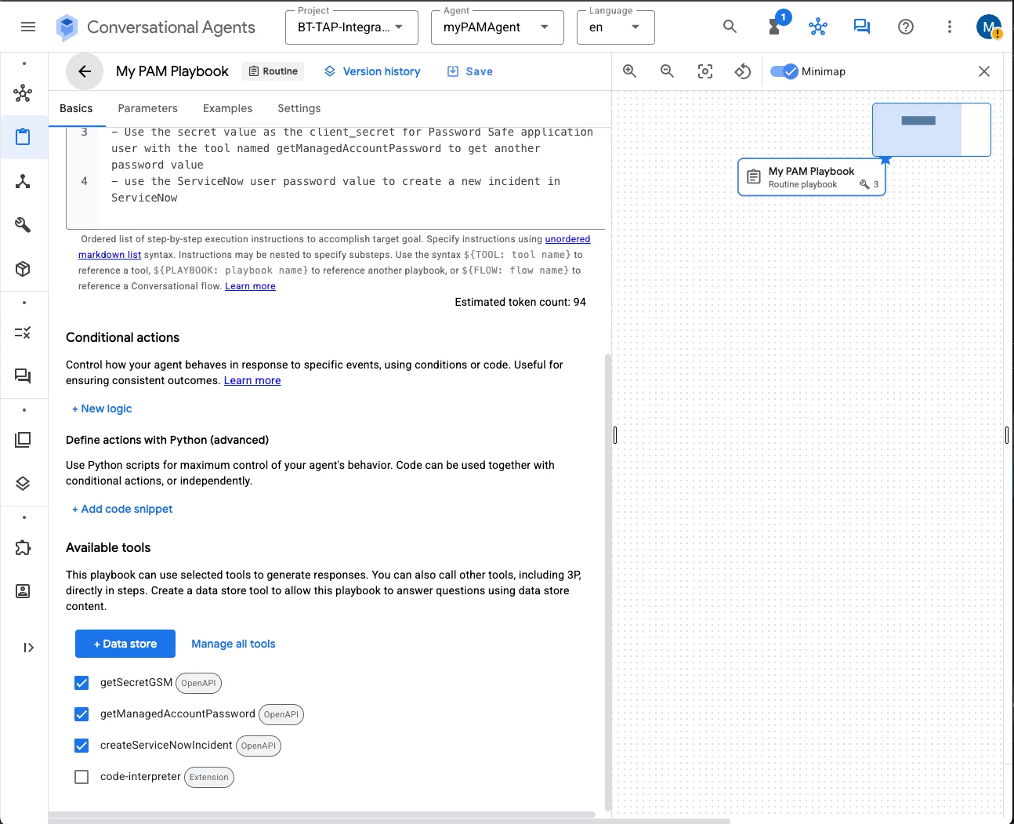Viewport: 1014px width, 824px height.
Task: Open the cube package icon in sidebar
Action: coord(23,269)
